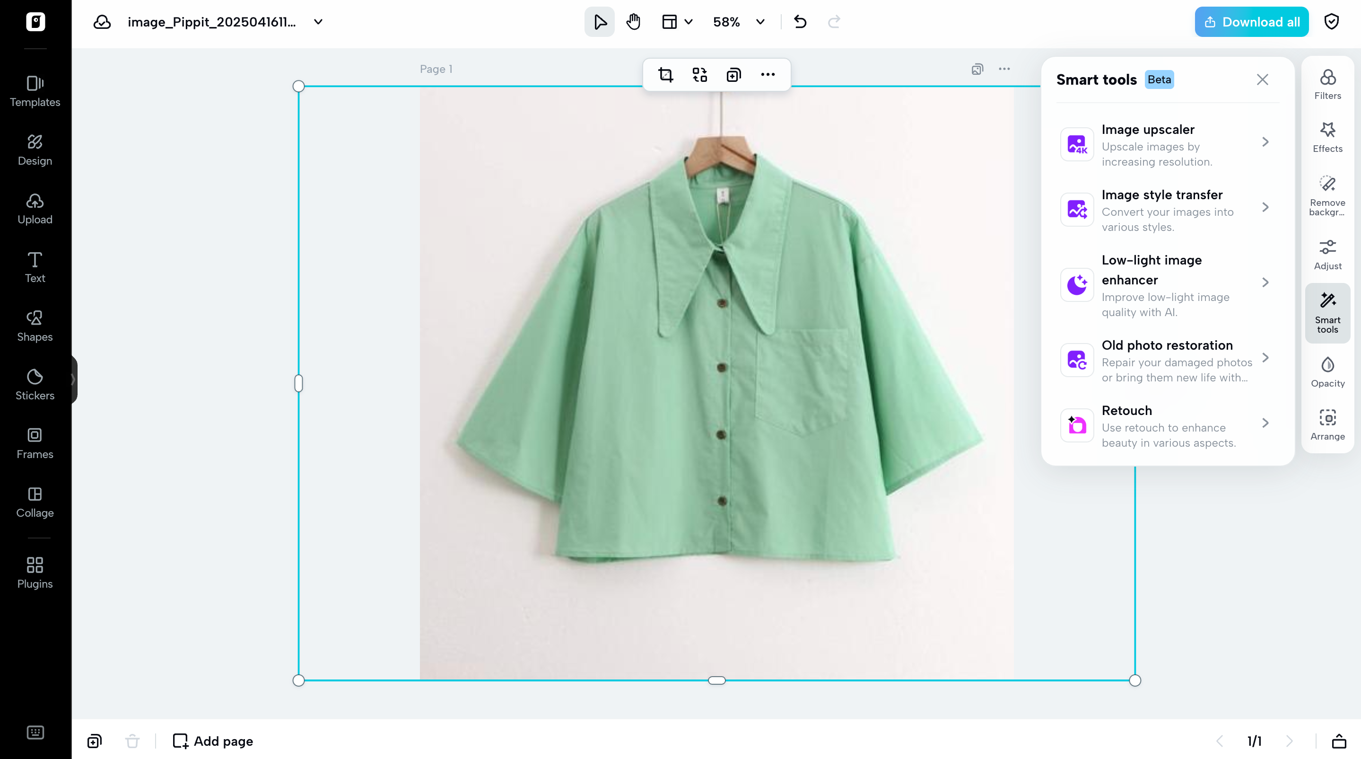Select the green shirt image
The height and width of the screenshot is (759, 1361).
(717, 383)
